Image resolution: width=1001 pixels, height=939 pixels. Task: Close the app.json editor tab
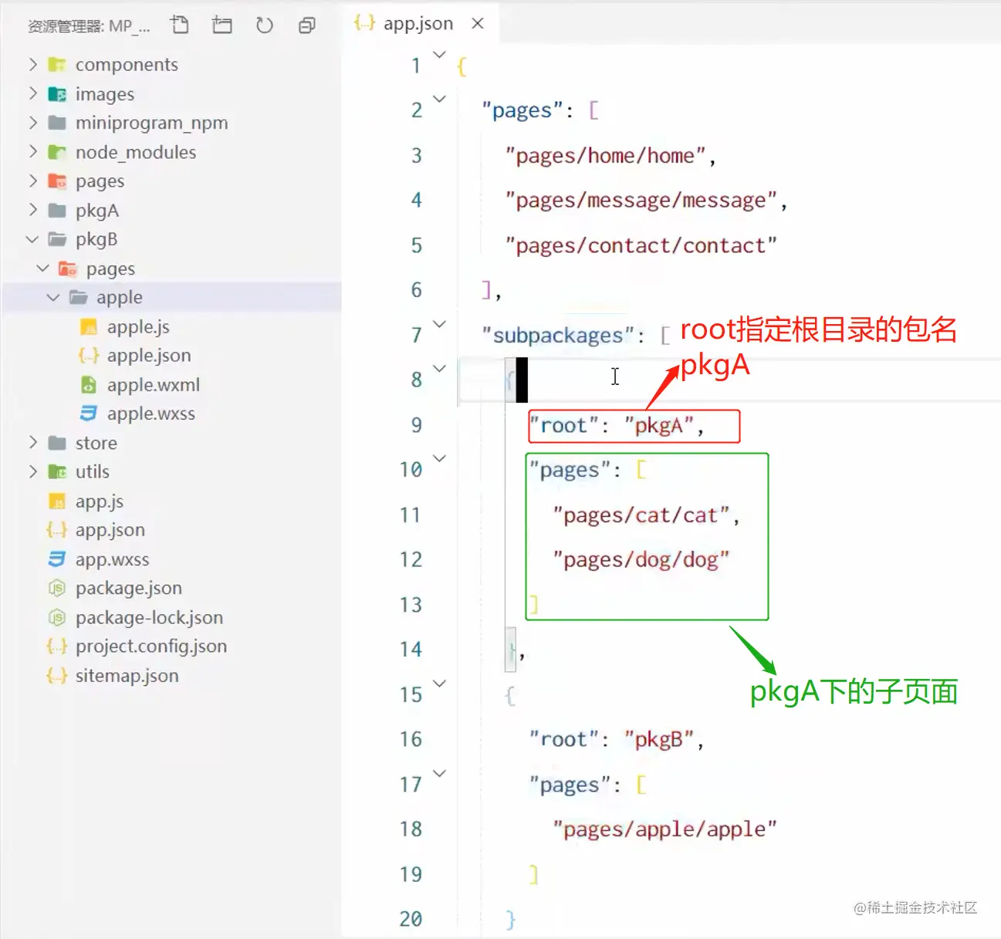tap(478, 23)
